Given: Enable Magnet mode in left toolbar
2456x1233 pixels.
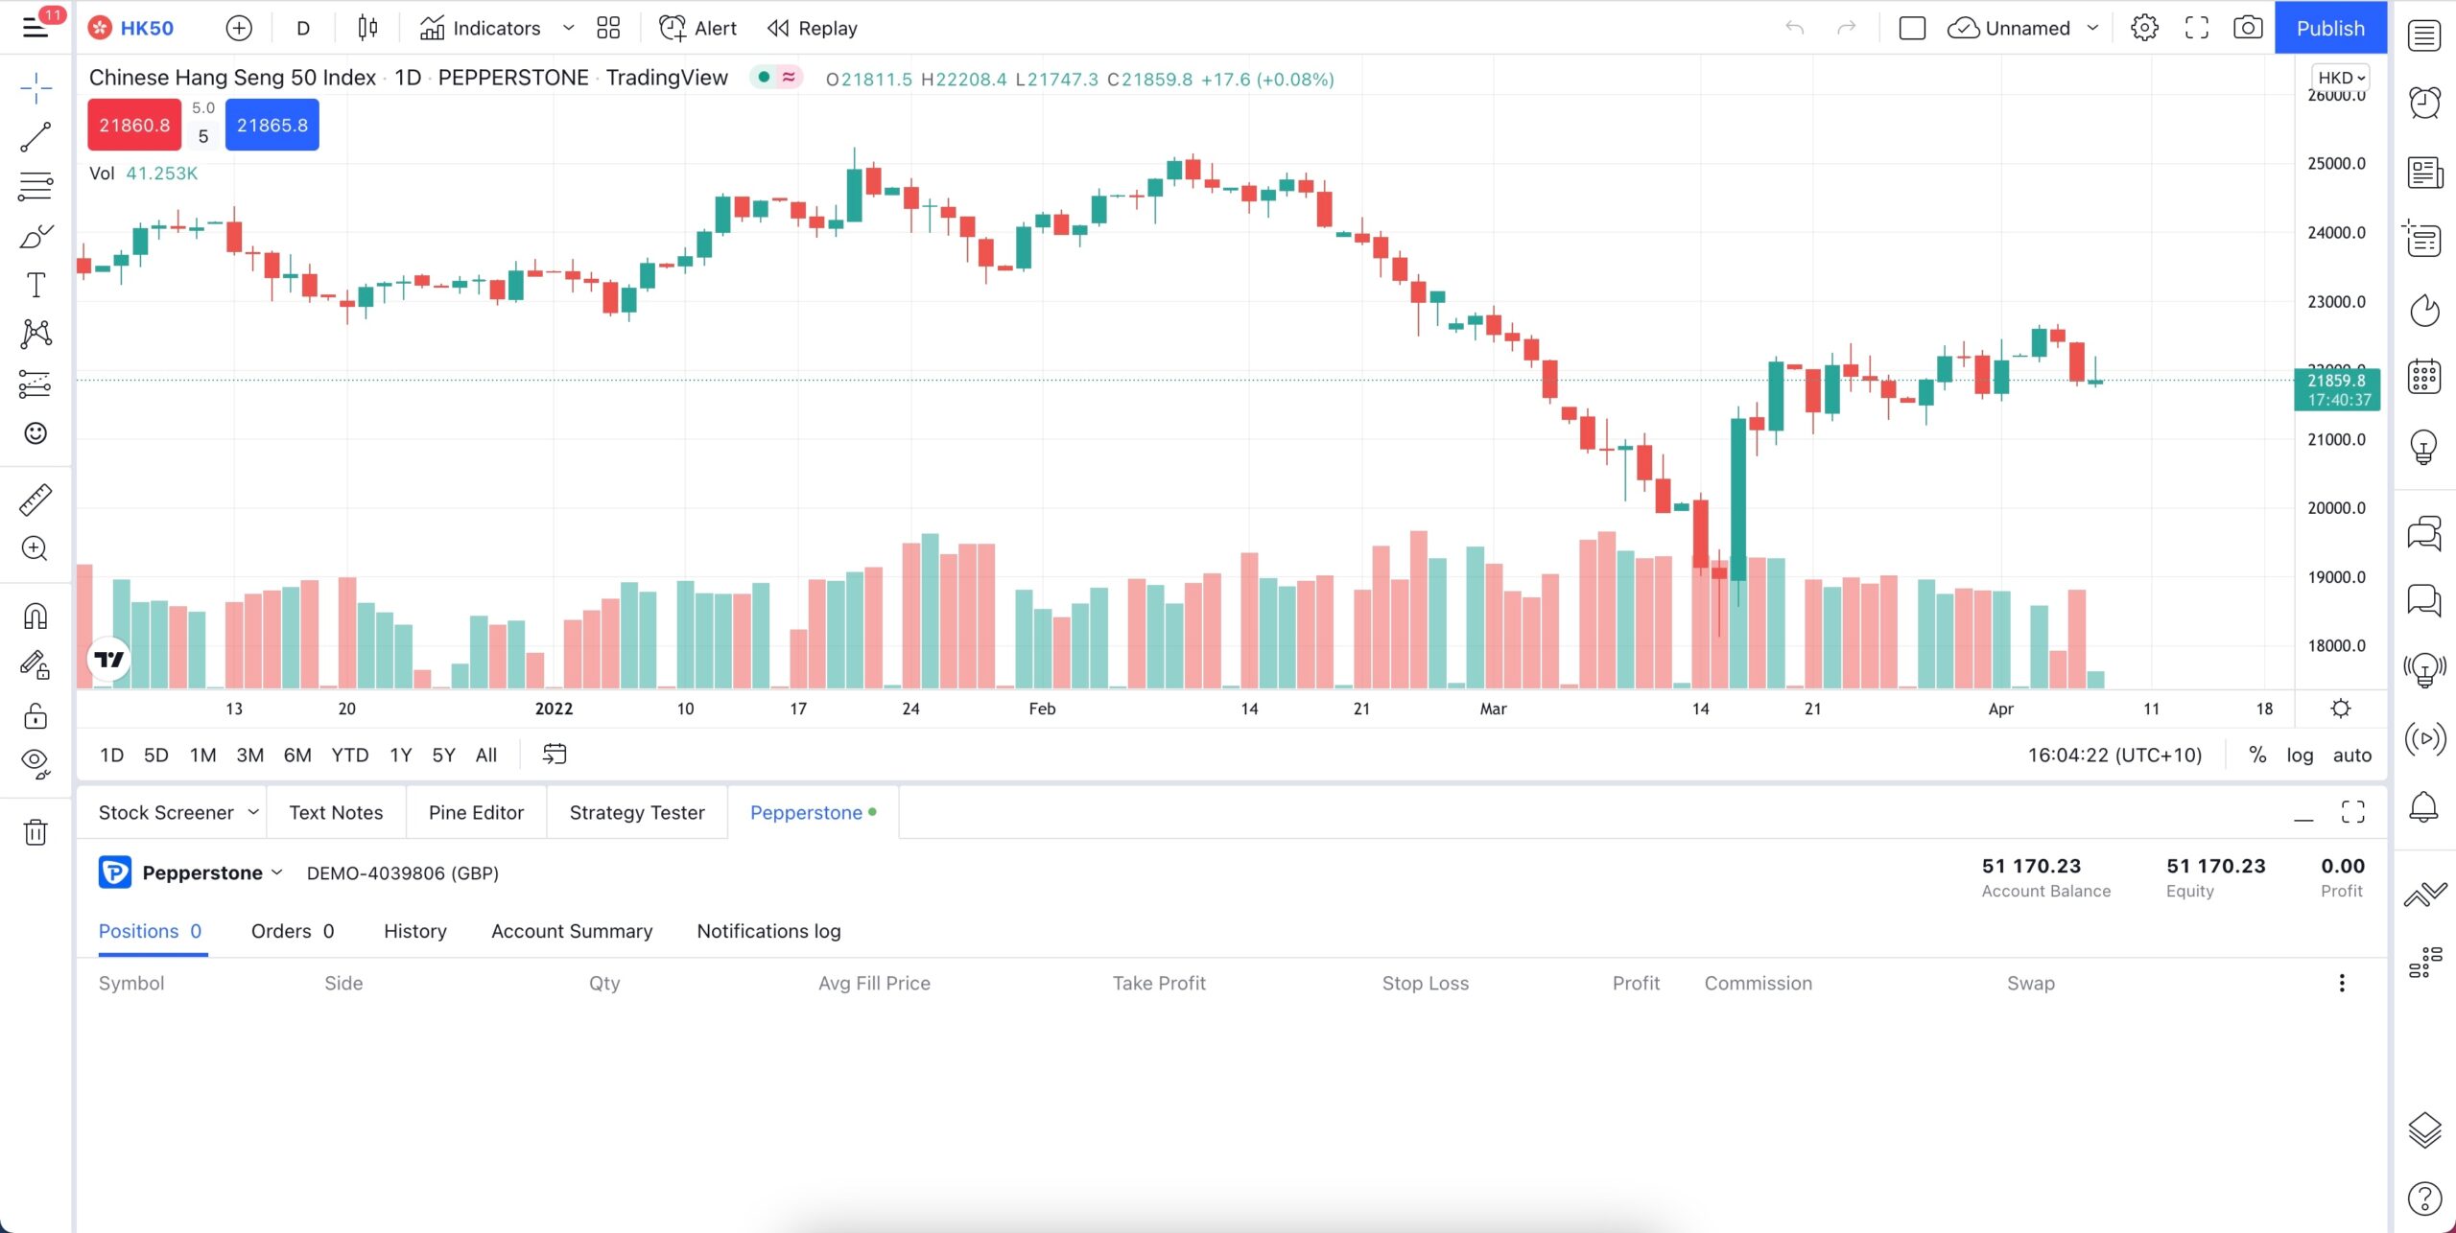Looking at the screenshot, I should click(x=35, y=616).
